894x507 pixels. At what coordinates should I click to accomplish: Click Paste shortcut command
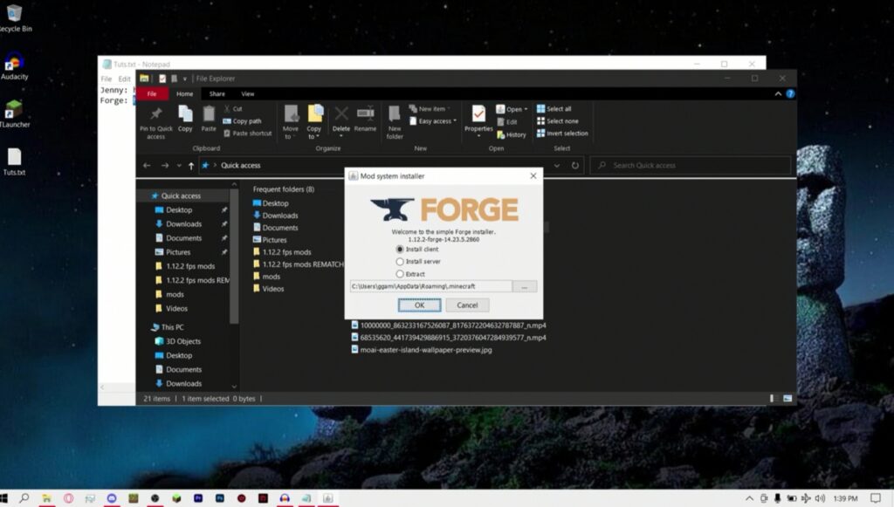click(247, 134)
